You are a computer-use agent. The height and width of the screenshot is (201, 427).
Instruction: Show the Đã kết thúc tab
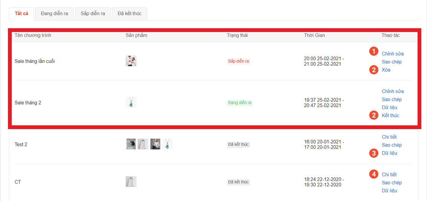tap(129, 14)
